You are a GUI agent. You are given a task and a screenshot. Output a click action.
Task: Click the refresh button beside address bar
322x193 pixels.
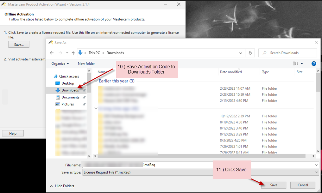click(250, 53)
